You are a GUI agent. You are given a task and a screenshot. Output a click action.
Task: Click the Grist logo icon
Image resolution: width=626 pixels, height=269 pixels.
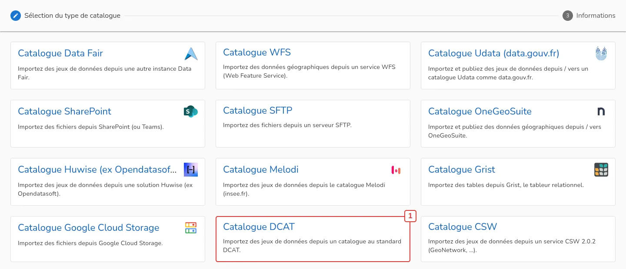pos(601,170)
